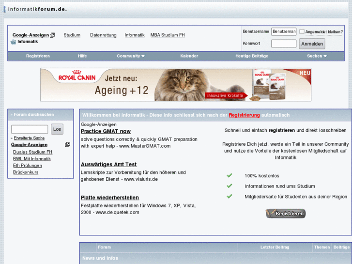Click Letzter Beitrag column header
The image size is (352, 264).
click(x=275, y=247)
